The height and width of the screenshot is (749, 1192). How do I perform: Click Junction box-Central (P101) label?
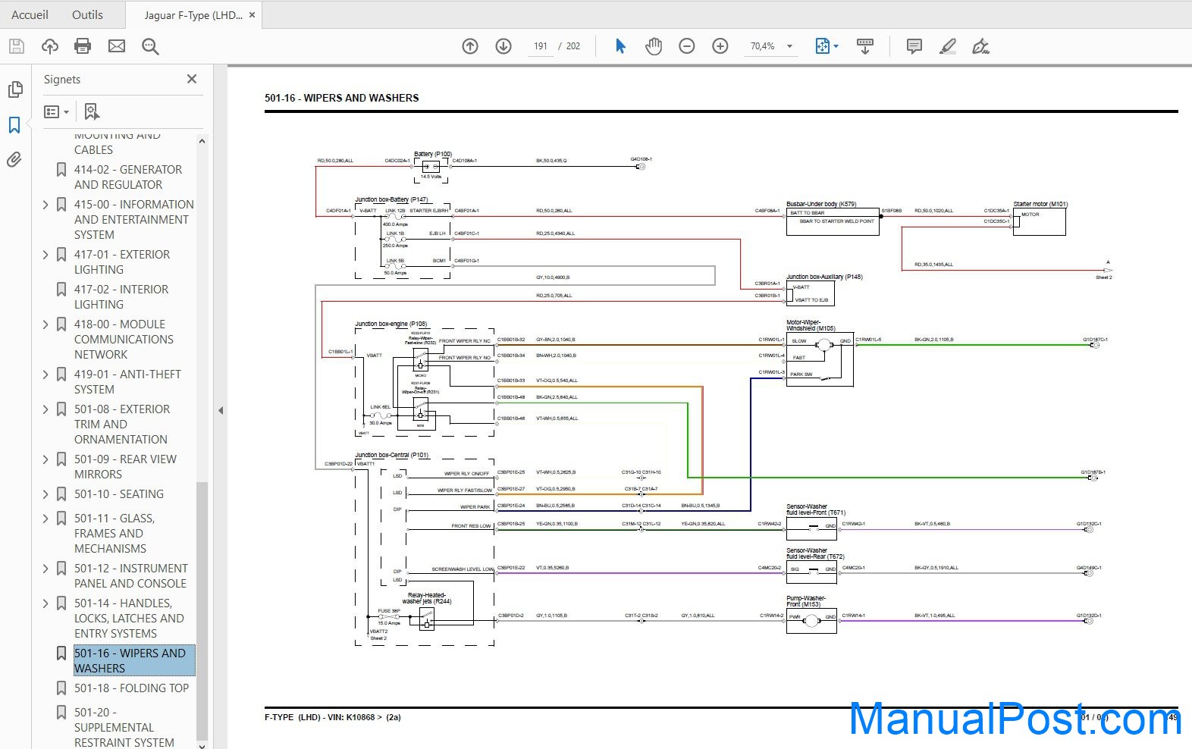pos(392,456)
